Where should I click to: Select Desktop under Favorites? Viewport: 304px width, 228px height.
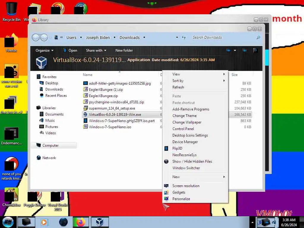pyautogui.click(x=52, y=83)
